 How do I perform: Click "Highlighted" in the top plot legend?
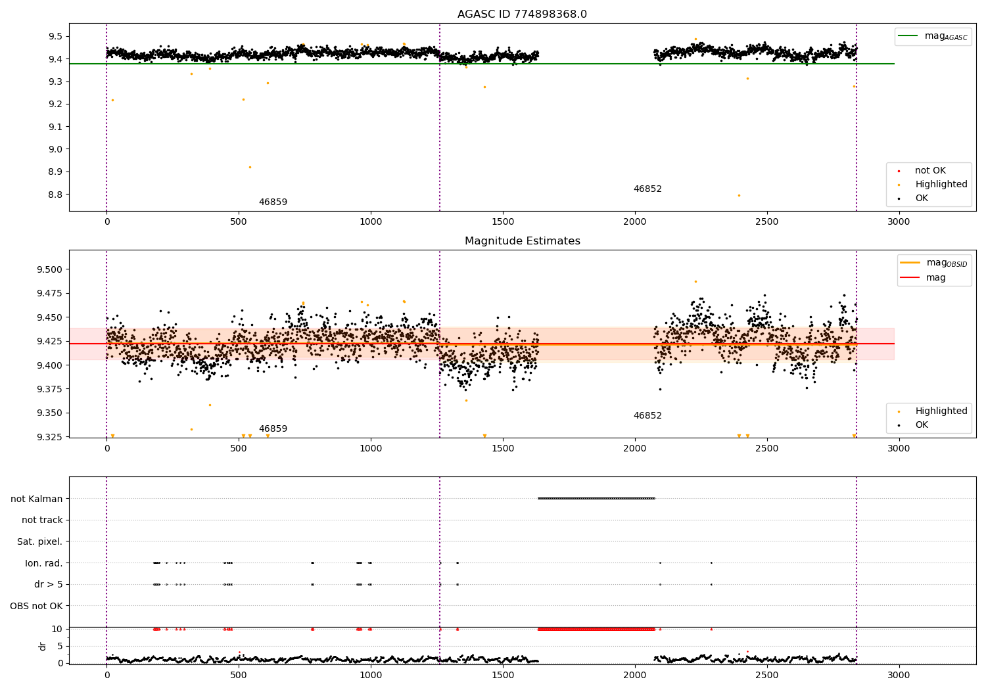click(x=941, y=185)
